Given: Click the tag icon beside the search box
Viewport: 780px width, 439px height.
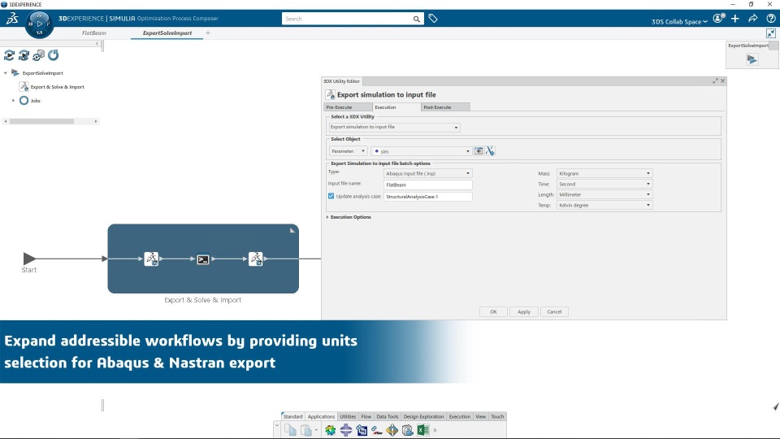Looking at the screenshot, I should pyautogui.click(x=433, y=19).
